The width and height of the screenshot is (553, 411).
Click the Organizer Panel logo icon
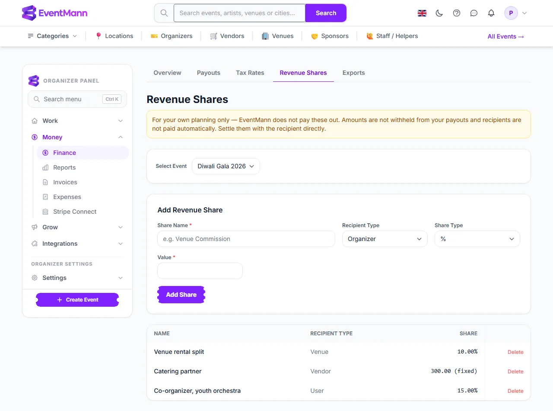click(x=34, y=80)
